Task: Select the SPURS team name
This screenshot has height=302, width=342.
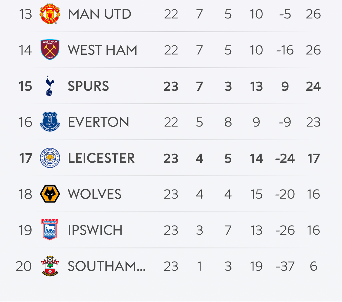Action: 88,86
